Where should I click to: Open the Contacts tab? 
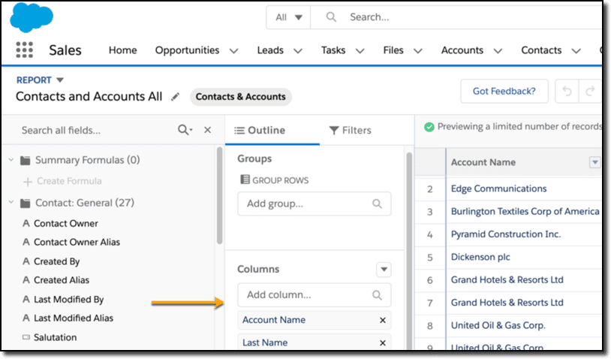[541, 50]
